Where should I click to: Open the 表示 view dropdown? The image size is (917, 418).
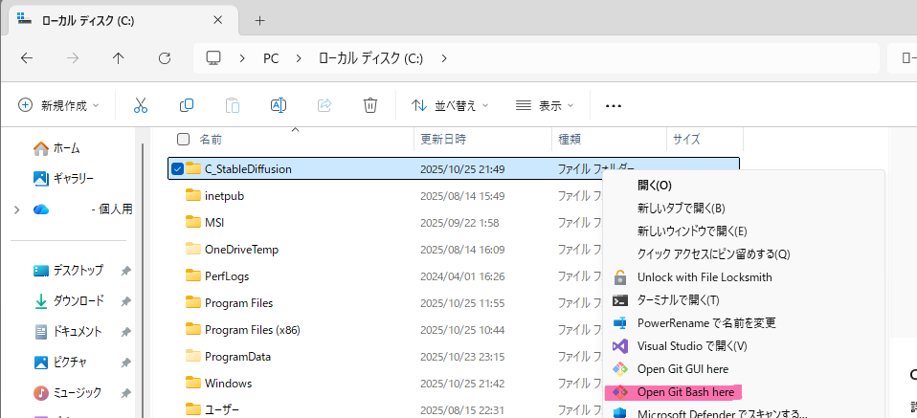click(x=545, y=105)
